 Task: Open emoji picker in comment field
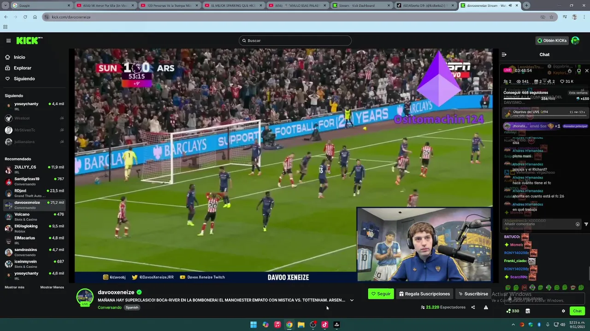pyautogui.click(x=578, y=224)
